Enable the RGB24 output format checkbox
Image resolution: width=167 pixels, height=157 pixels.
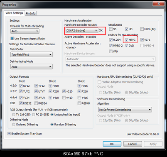36,103
